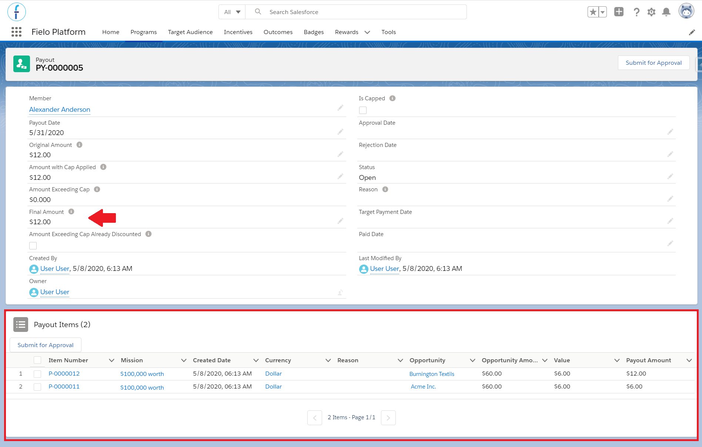Open Created Date column menu chevron
702x447 pixels.
coord(256,360)
